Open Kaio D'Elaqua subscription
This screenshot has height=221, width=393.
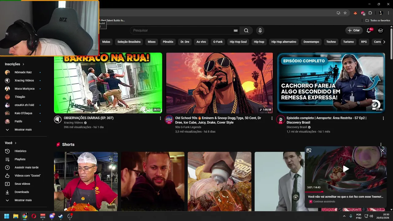coord(23,113)
